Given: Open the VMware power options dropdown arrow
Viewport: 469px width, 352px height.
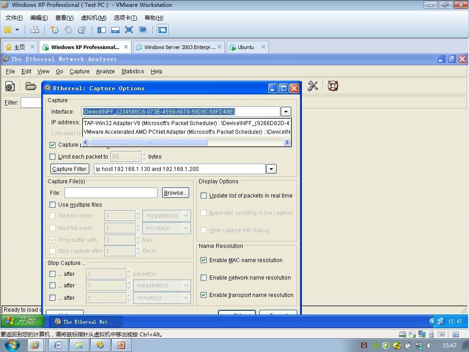Looking at the screenshot, I should [x=17, y=30].
